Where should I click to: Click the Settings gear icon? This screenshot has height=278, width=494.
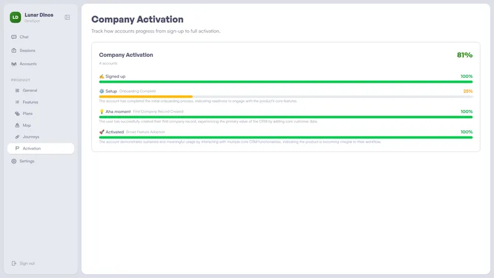pos(14,161)
